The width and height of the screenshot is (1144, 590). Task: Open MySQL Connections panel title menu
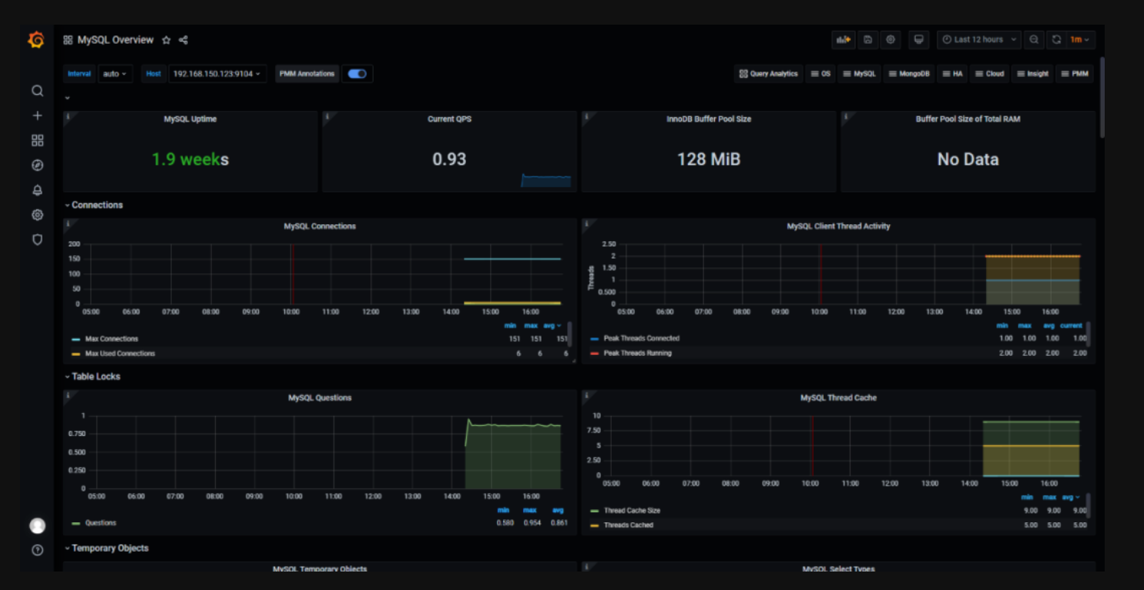320,226
